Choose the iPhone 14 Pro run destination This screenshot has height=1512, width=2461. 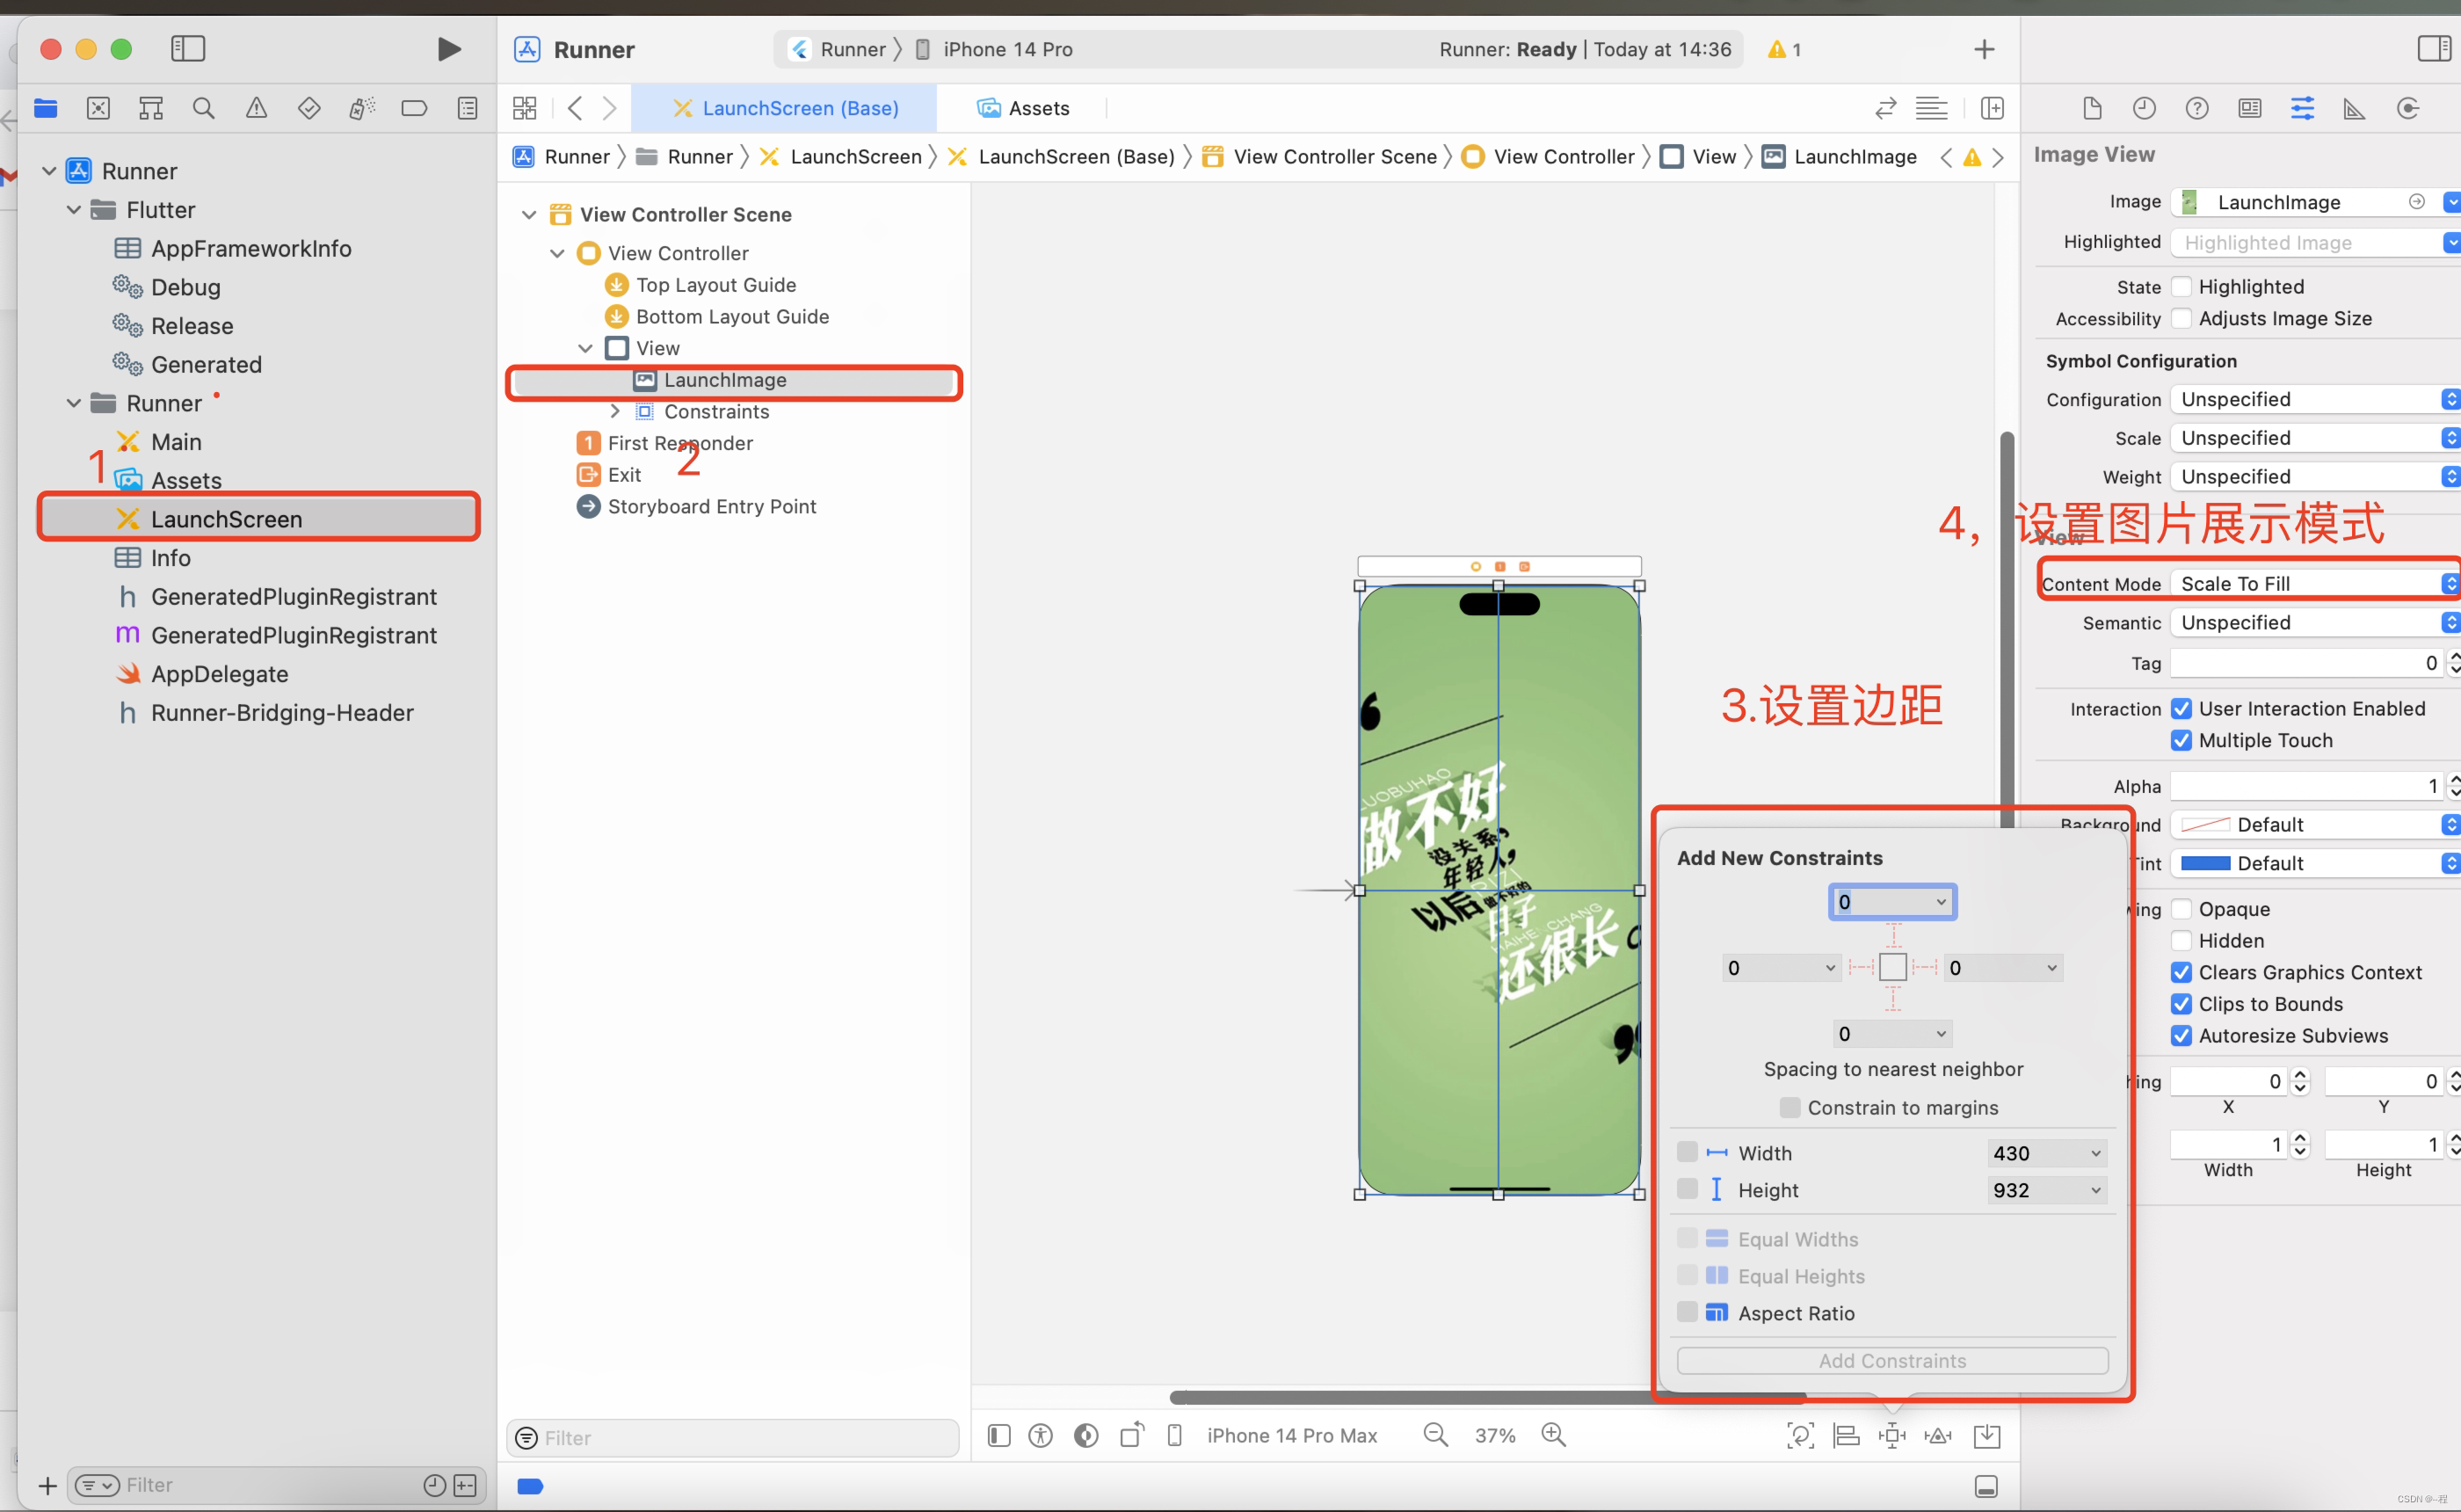pyautogui.click(x=996, y=49)
